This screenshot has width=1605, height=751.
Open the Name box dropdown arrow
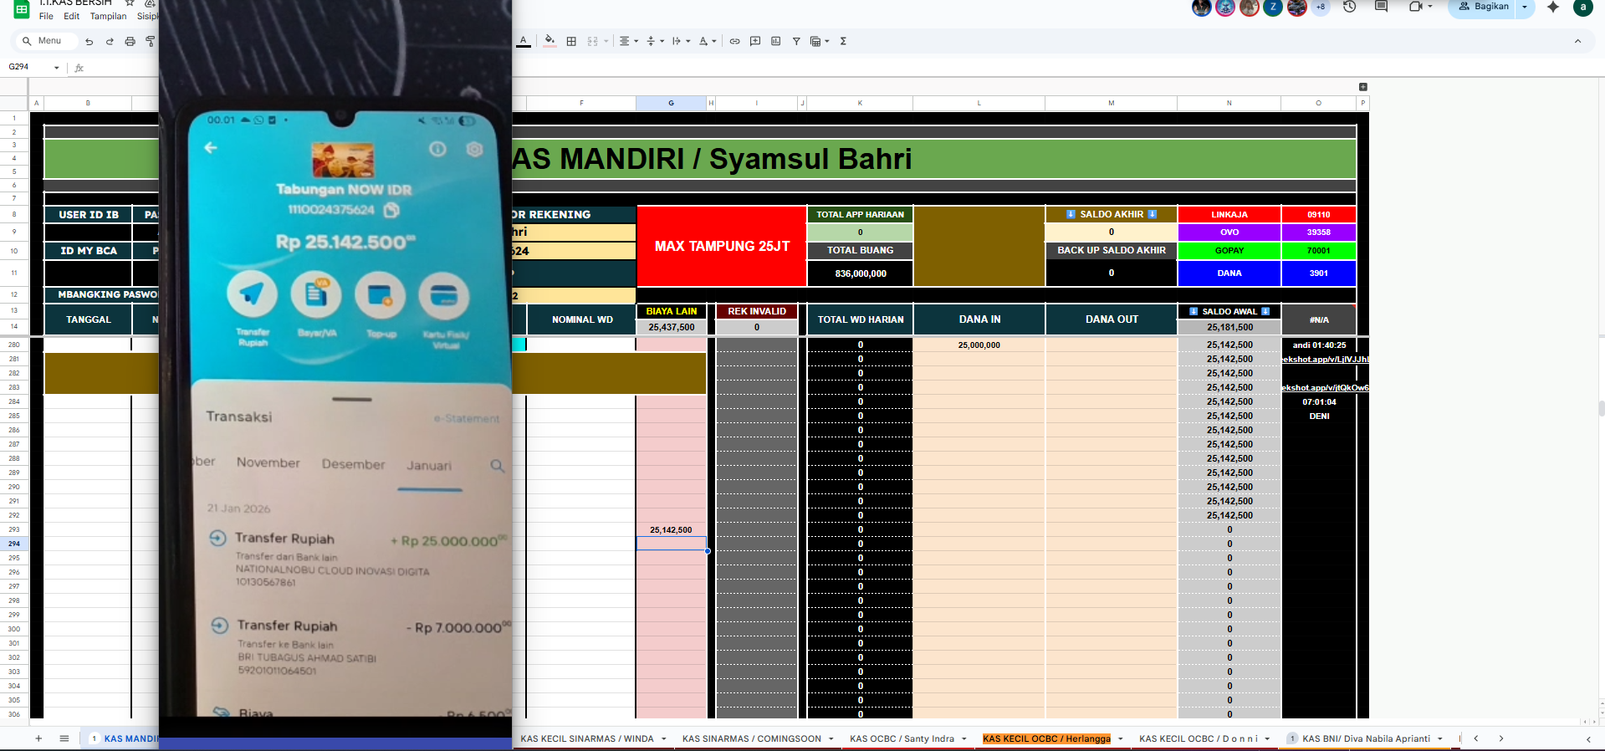[x=57, y=67]
